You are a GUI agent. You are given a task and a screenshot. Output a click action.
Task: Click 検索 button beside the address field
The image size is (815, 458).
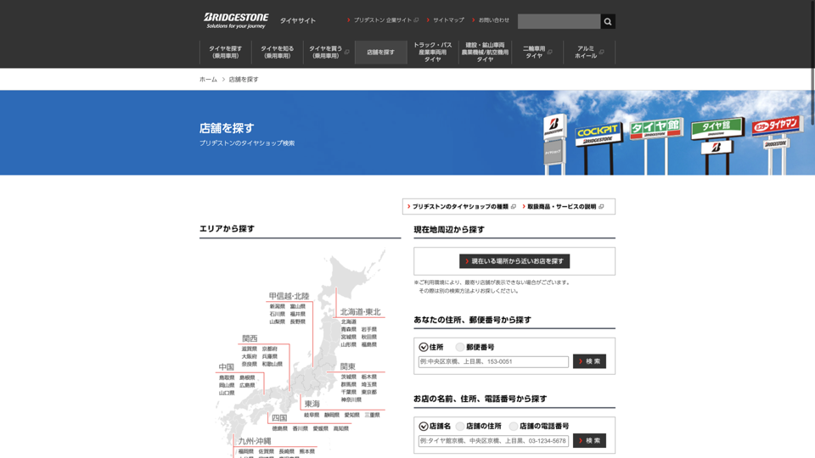[589, 361]
